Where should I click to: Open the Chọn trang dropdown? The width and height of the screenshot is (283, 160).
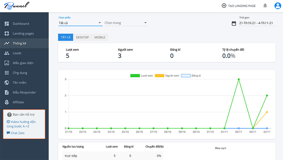(x=126, y=23)
